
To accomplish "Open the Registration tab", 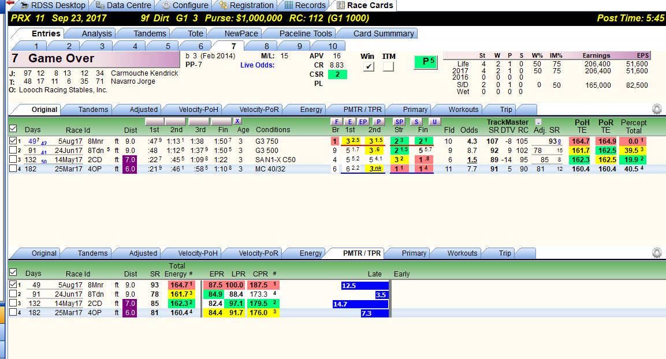I will pyautogui.click(x=247, y=6).
